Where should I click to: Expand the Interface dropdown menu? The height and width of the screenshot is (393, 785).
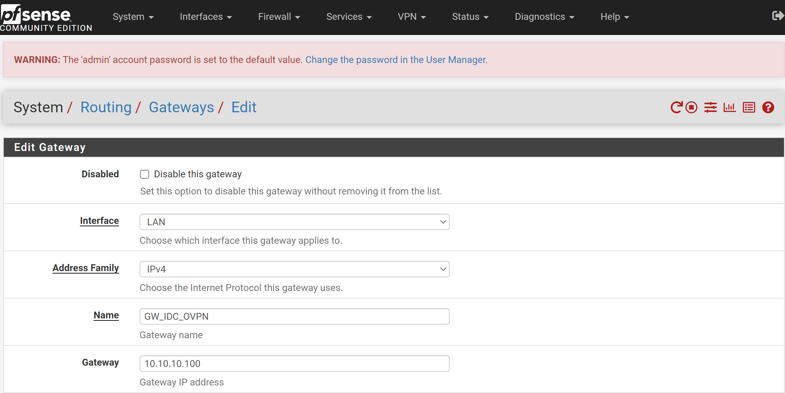(x=294, y=221)
